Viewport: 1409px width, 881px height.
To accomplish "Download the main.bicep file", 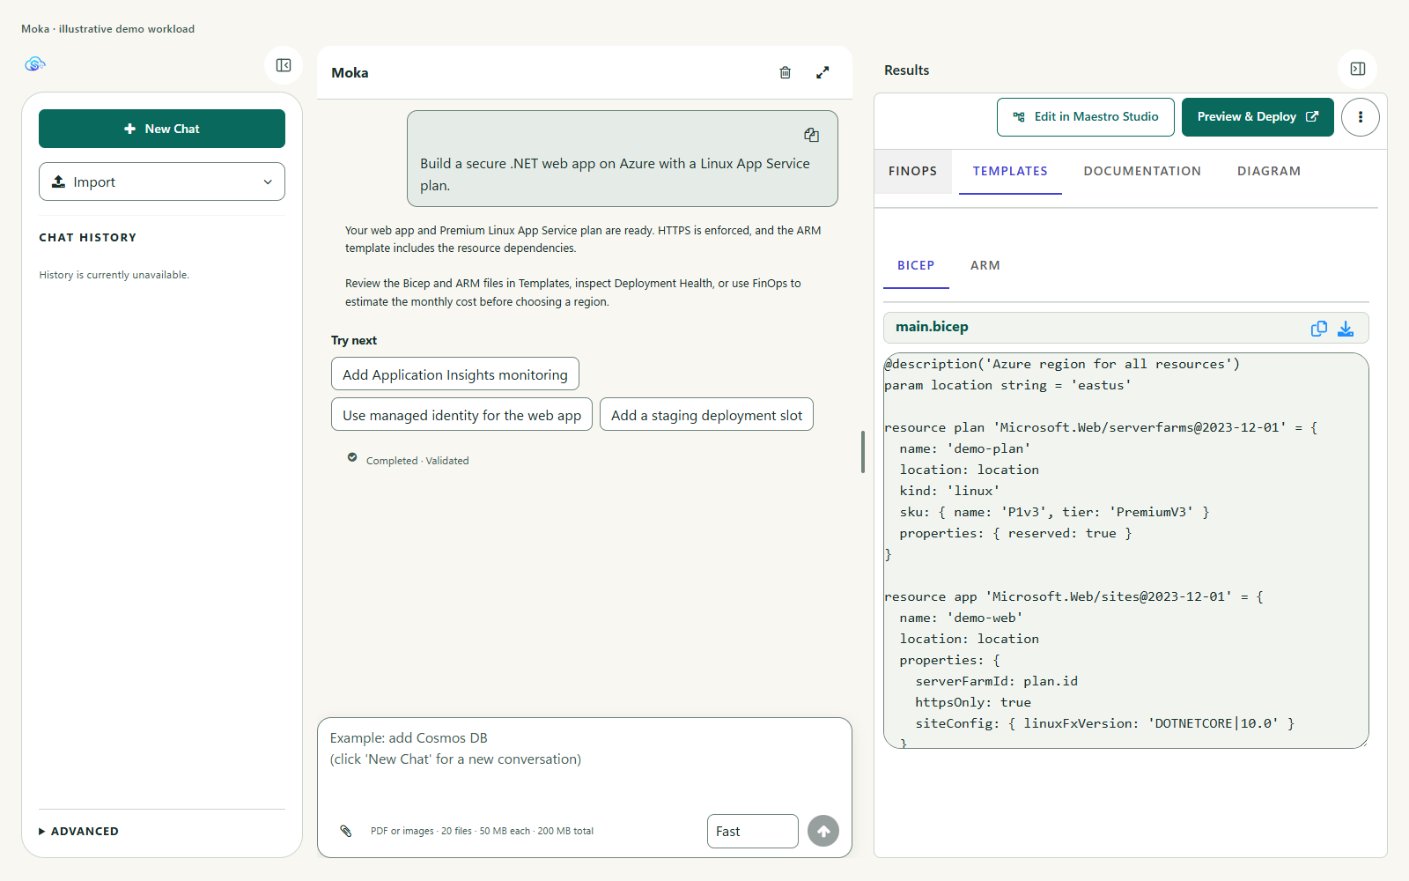I will point(1346,328).
